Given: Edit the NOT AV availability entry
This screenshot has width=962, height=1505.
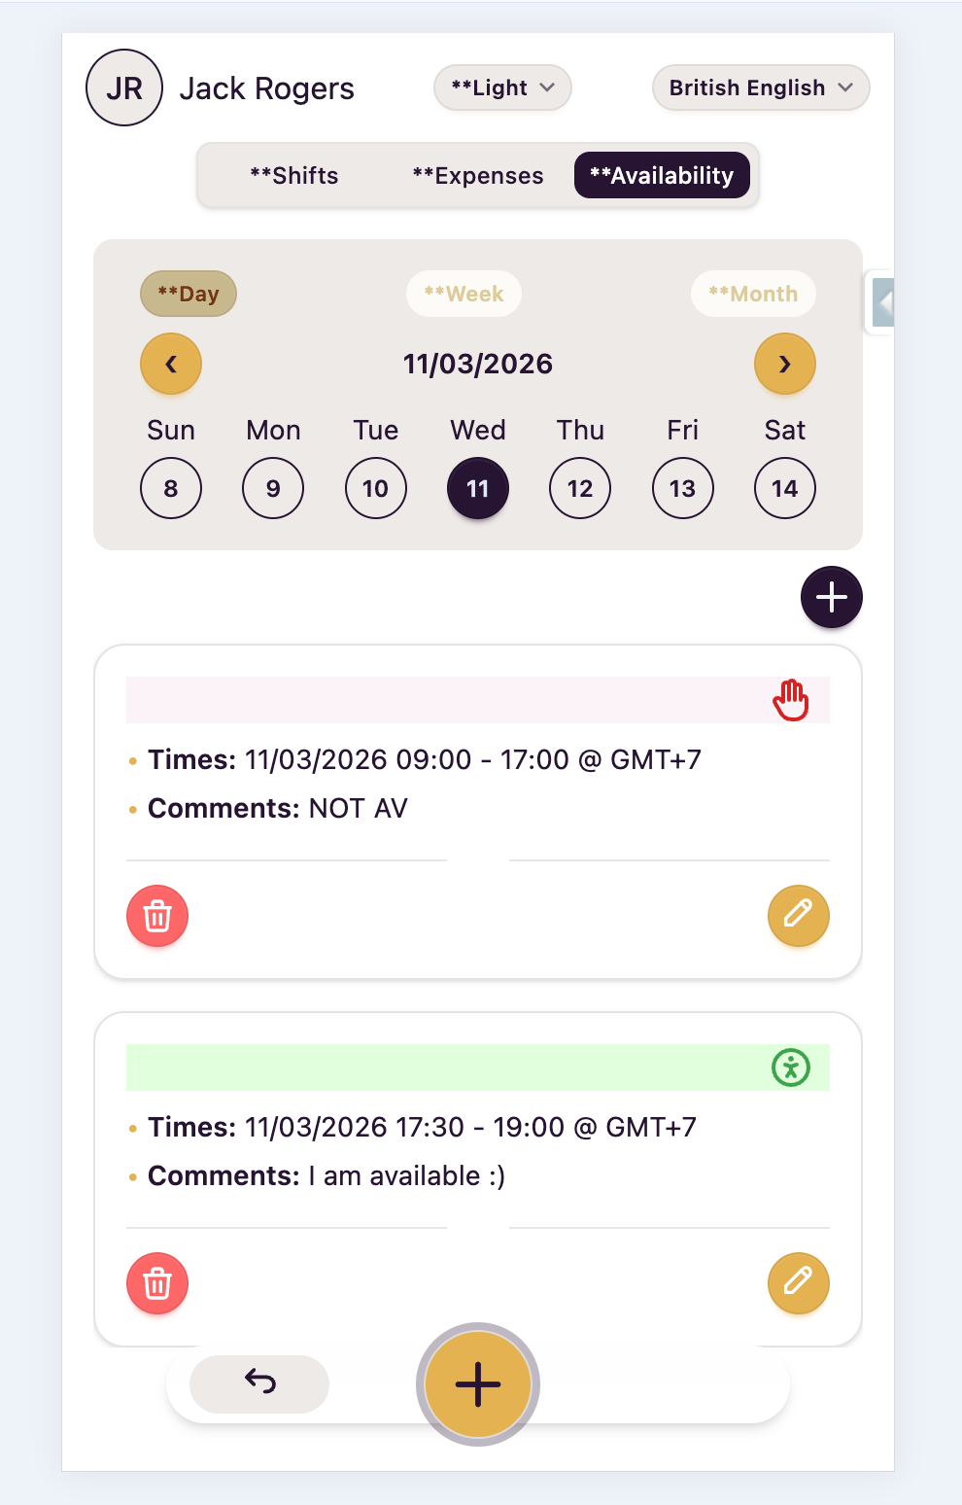Looking at the screenshot, I should tap(798, 916).
